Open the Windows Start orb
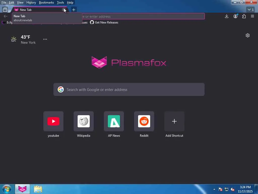Viewport: 258px width, 194px height. [x=7, y=189]
